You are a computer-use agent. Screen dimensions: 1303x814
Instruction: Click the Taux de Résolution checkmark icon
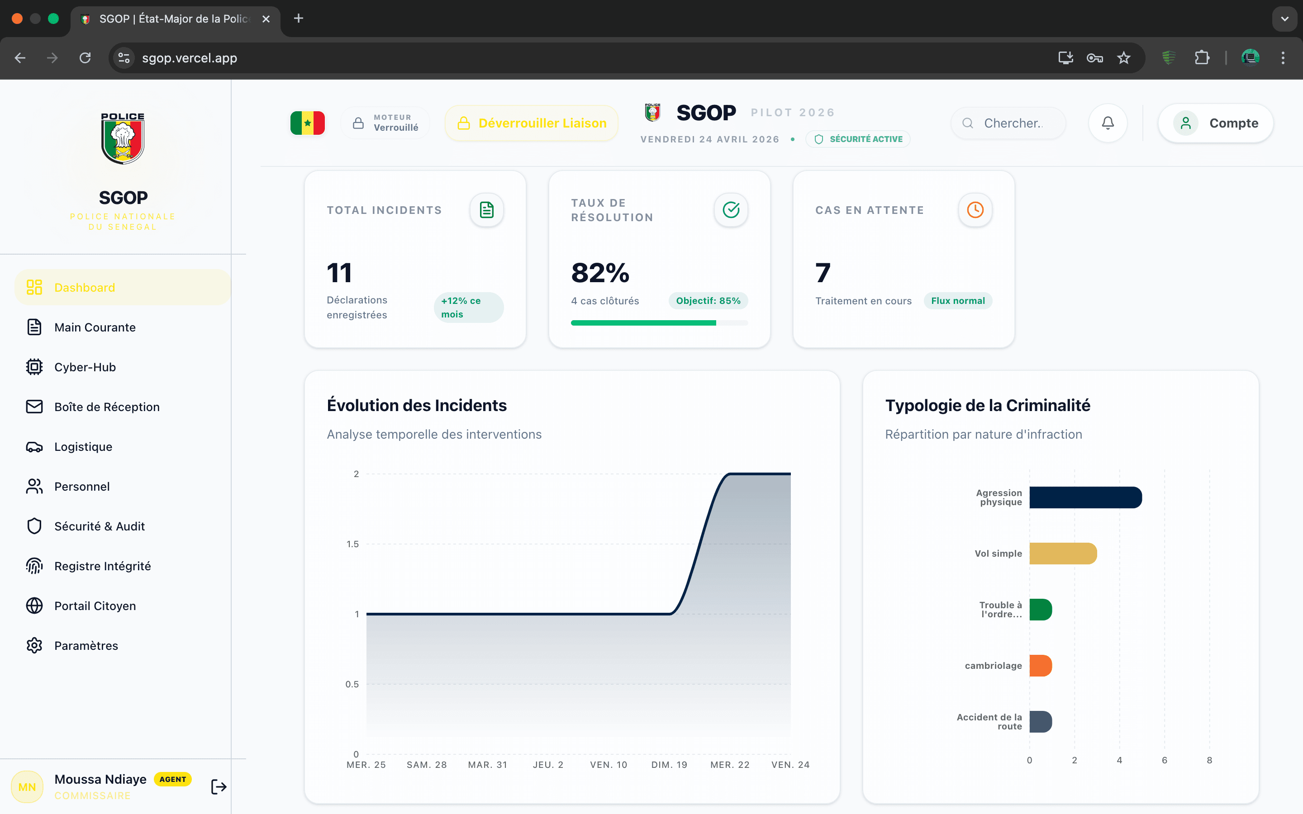coord(731,210)
